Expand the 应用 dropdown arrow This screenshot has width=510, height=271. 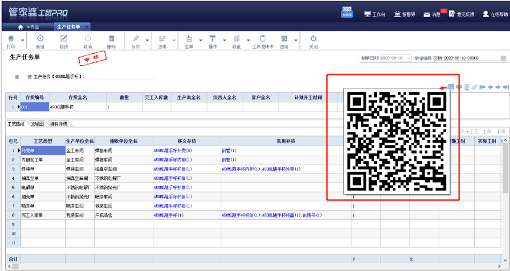tap(296, 40)
